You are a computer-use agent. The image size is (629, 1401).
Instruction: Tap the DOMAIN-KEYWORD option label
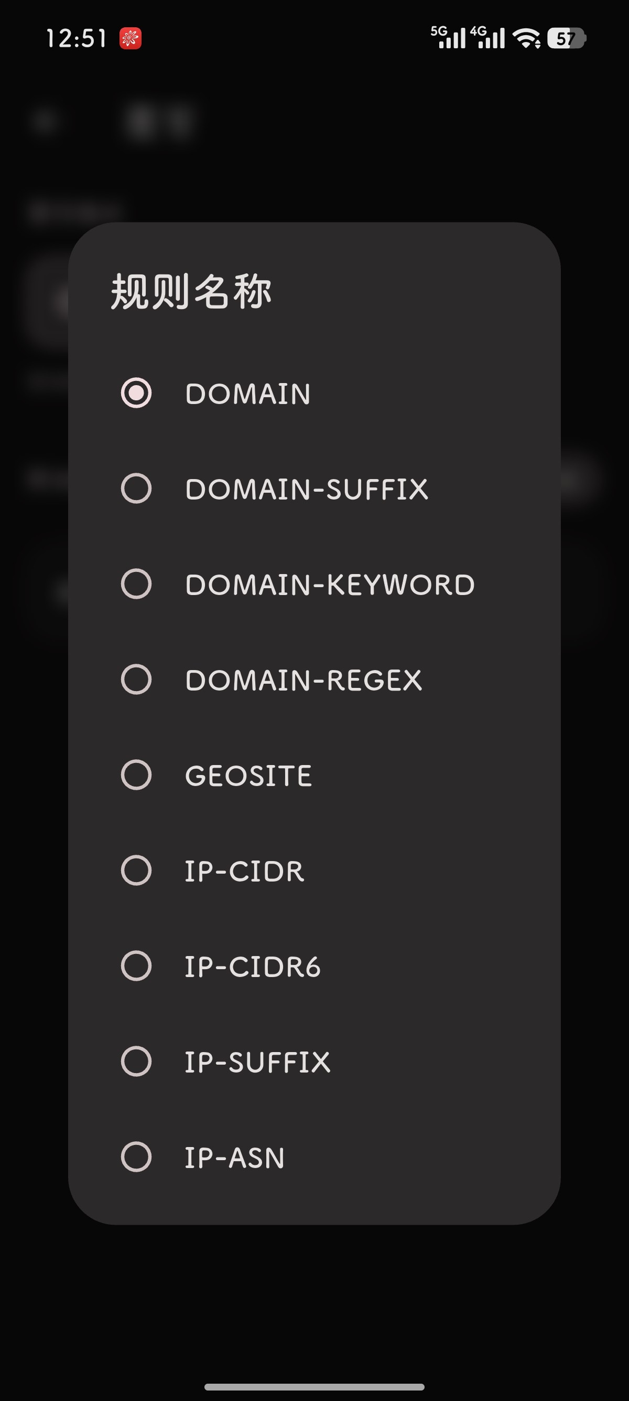pyautogui.click(x=330, y=585)
